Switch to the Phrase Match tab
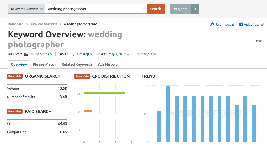 coord(44,64)
